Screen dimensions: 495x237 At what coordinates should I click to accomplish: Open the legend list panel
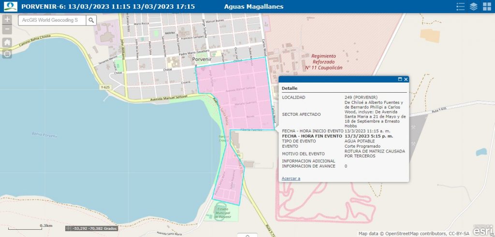point(461,7)
